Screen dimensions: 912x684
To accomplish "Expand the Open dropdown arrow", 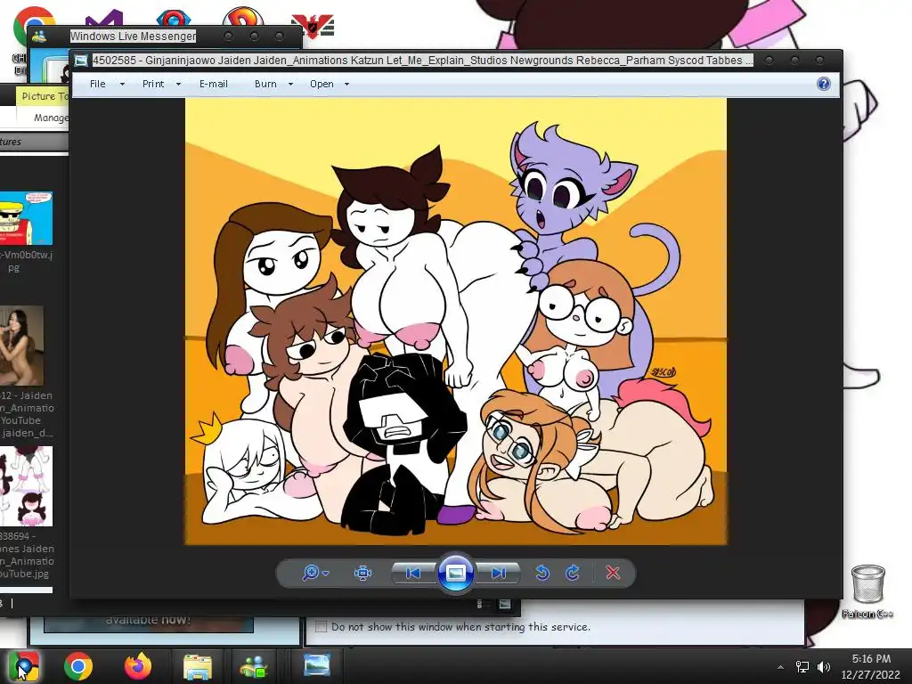I will [347, 85].
